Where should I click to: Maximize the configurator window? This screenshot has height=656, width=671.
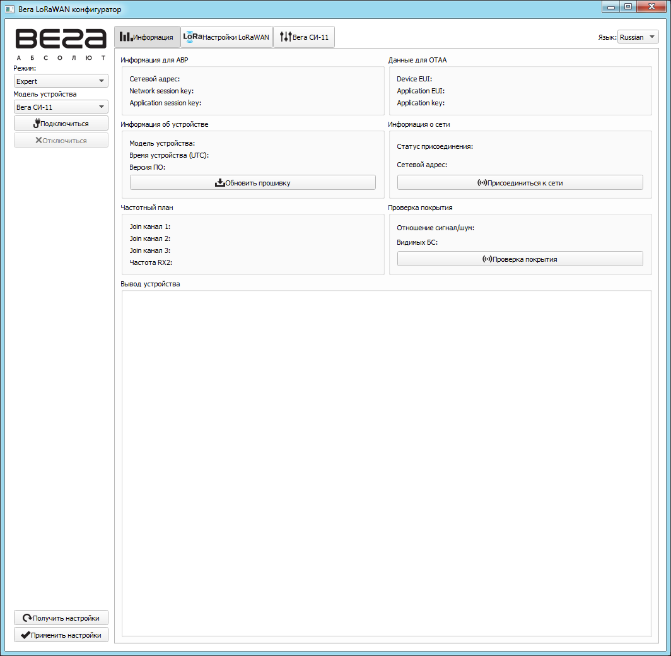627,6
